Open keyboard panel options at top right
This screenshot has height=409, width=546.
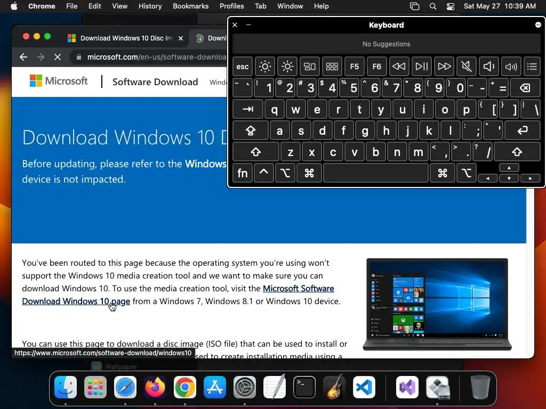[538, 24]
